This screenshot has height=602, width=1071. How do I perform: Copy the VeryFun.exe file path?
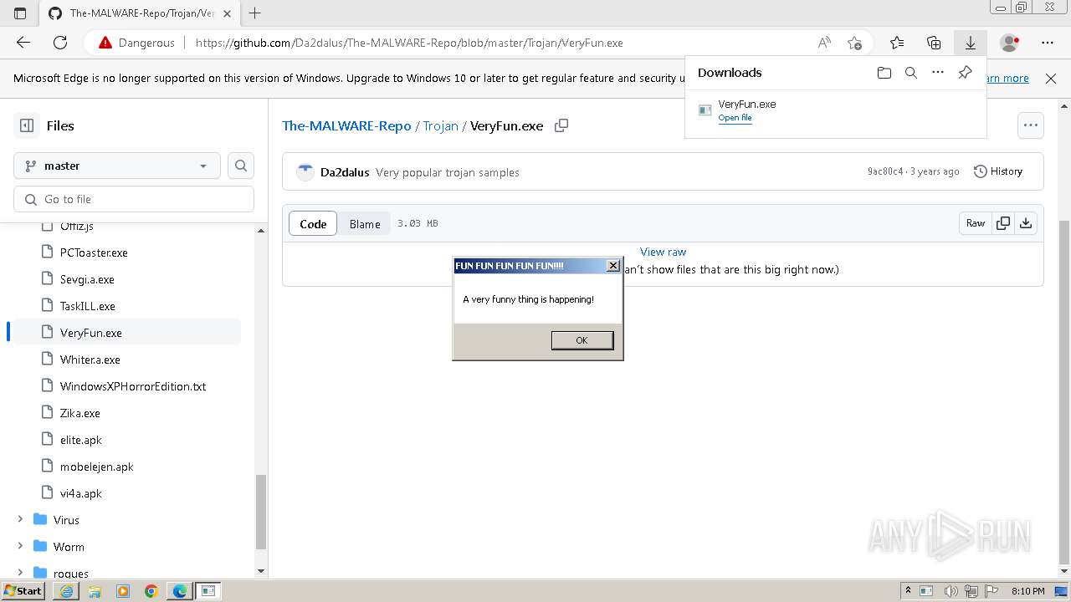point(561,125)
